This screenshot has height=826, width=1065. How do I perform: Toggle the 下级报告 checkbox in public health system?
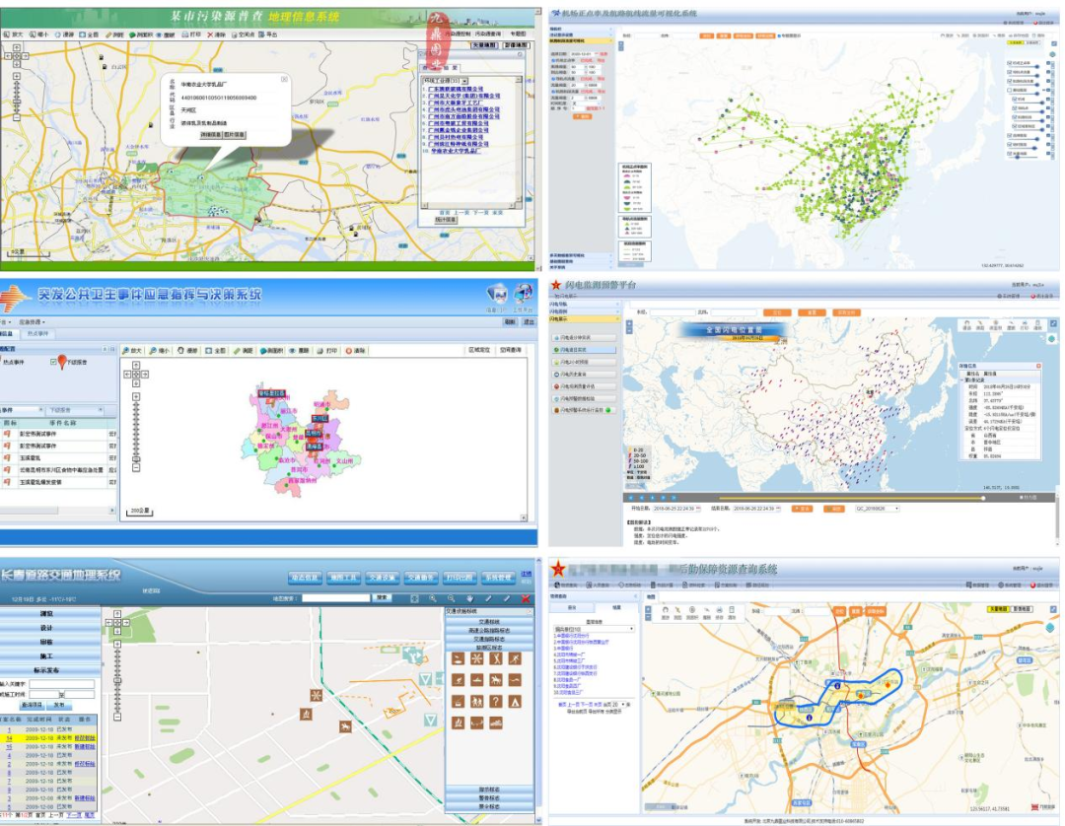(53, 362)
